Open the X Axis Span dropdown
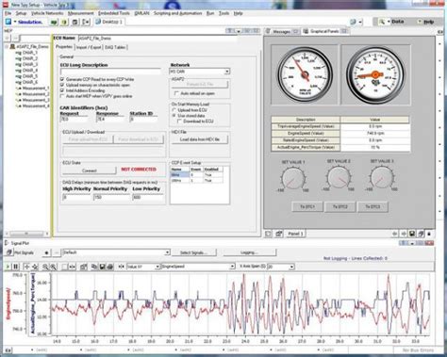 coord(291,267)
